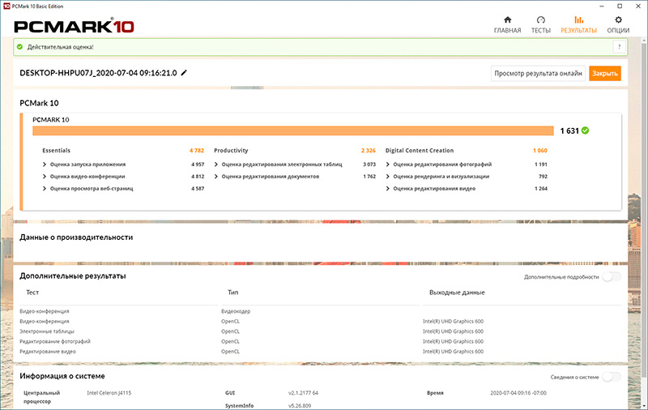The image size is (648, 410).
Task: Toggle the Дополнительные подробности switch
Action: 611,277
